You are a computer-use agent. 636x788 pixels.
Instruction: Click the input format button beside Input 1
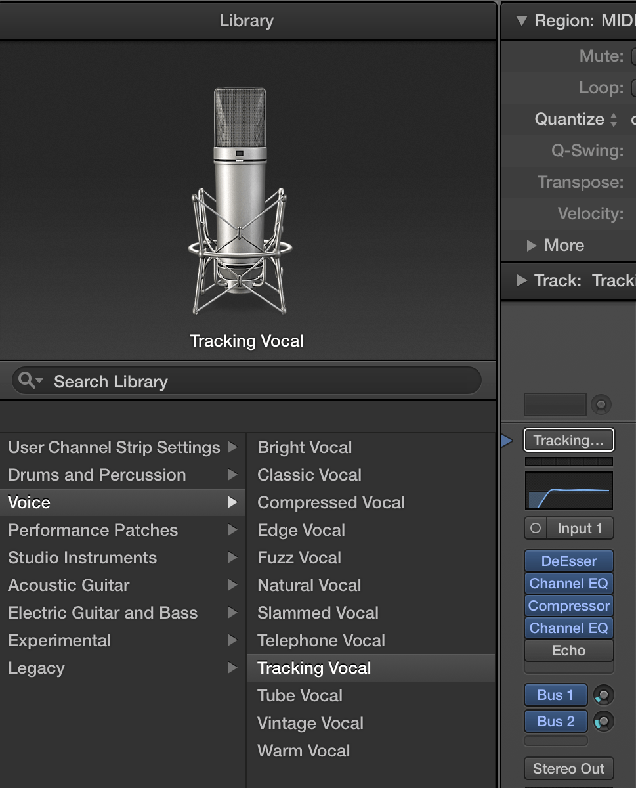pos(535,528)
